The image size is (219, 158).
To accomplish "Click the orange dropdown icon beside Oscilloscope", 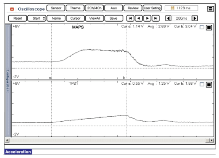I will click(x=12, y=9).
